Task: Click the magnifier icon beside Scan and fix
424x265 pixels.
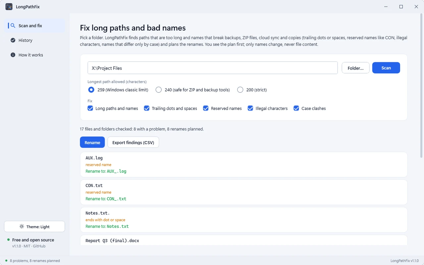Action: [13, 26]
